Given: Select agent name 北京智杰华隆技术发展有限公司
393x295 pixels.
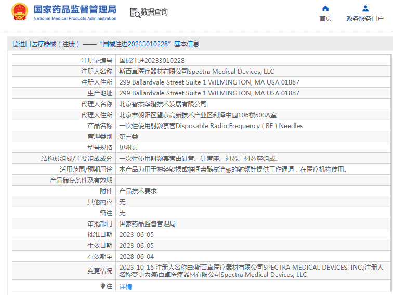Looking at the screenshot, I should (163, 104).
